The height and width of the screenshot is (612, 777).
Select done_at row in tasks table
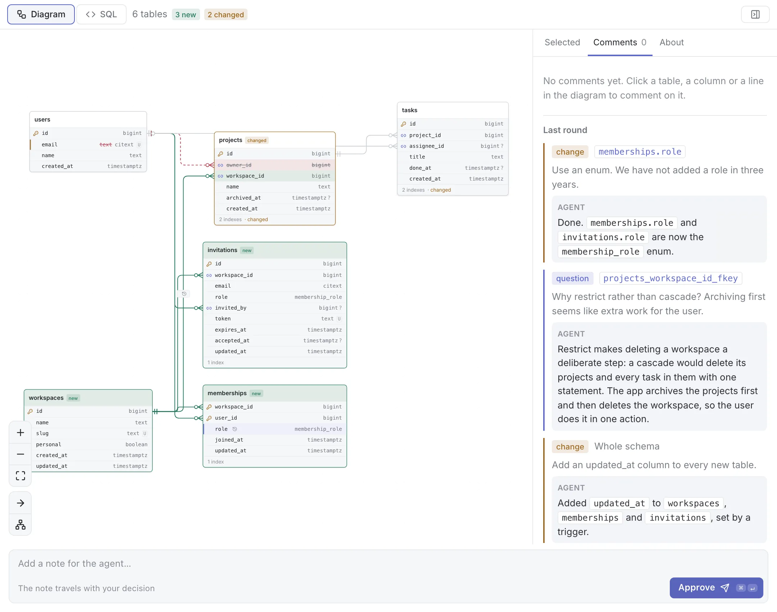(453, 168)
